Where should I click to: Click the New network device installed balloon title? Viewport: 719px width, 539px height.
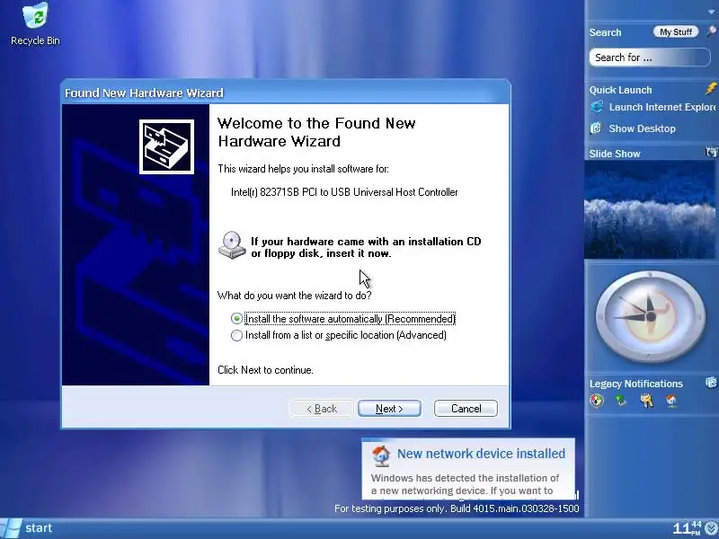click(x=481, y=454)
